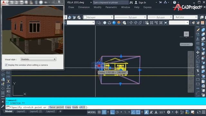This screenshot has height=116, width=206.
Task: Apply the orange shaded sphere visual style
Action: [119, 23]
